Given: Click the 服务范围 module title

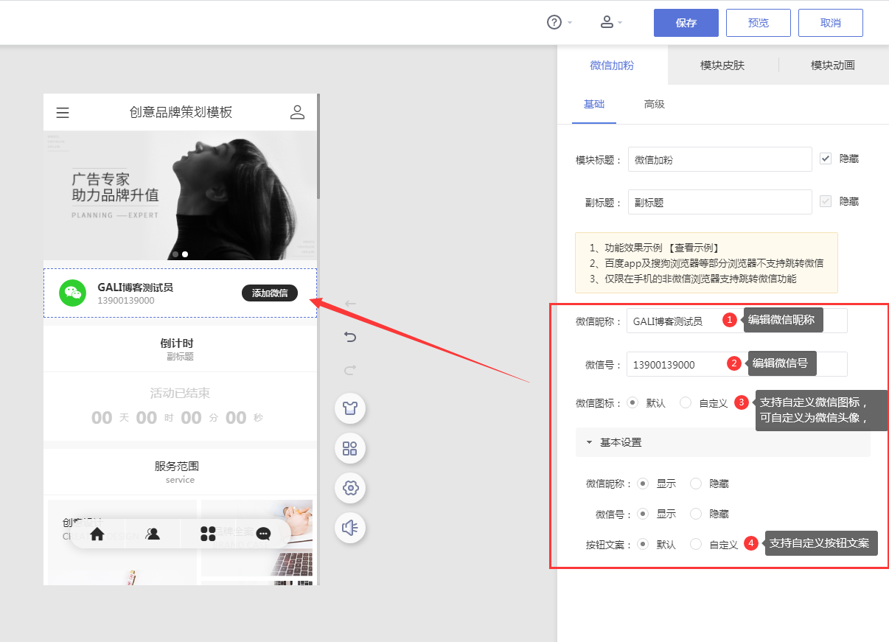Looking at the screenshot, I should click(x=177, y=467).
